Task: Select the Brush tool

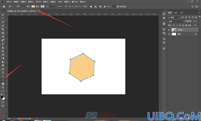Action: [x=3, y=44]
